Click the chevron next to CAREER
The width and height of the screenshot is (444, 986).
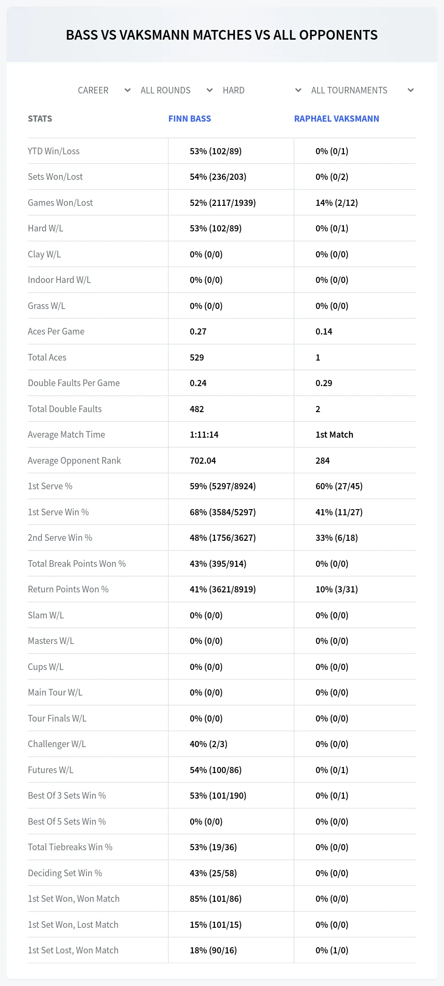(x=127, y=90)
